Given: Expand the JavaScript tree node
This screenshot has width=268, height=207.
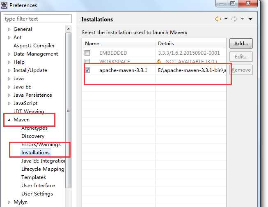Looking at the screenshot, I should [x=9, y=103].
